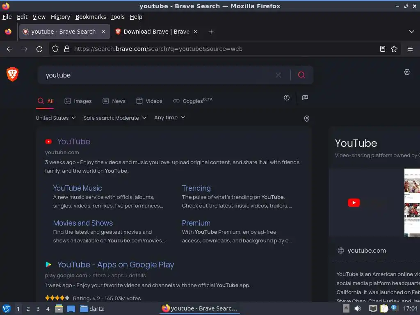Click into the youtube search field
The height and width of the screenshot is (315, 420).
point(158,75)
